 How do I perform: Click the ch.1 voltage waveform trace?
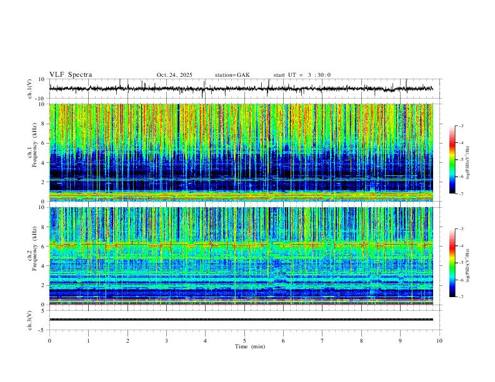coord(241,89)
